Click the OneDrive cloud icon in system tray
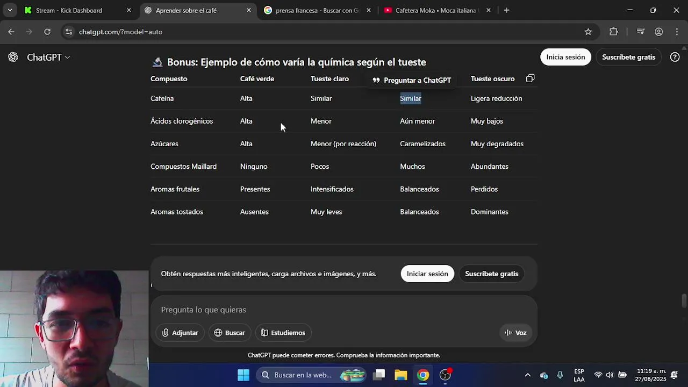688x387 pixels. tap(544, 375)
